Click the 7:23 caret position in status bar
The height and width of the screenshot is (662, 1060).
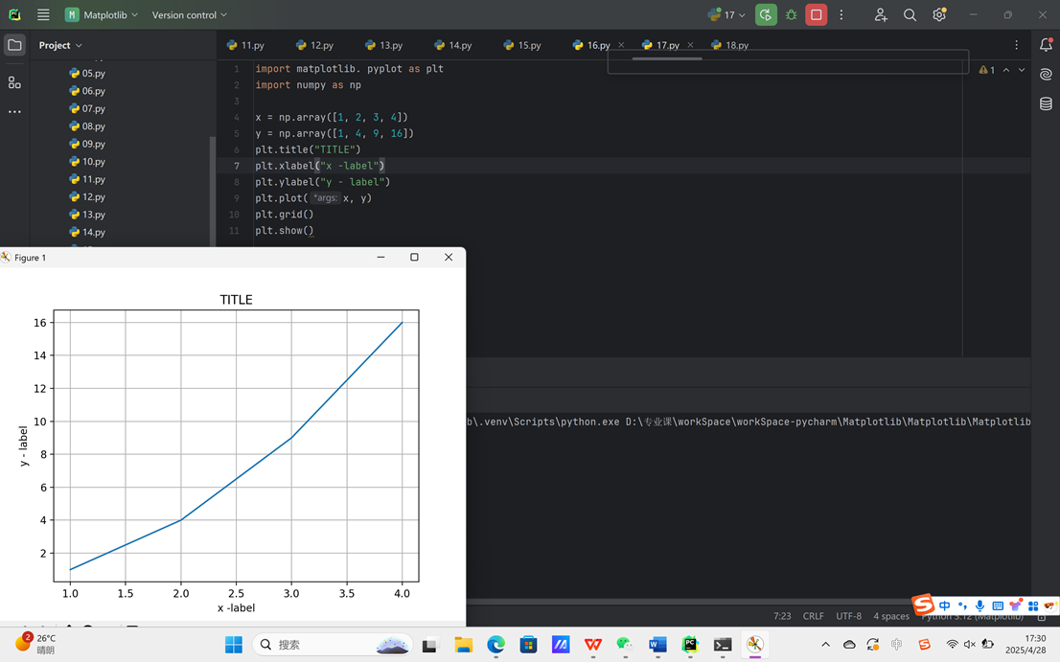pos(782,616)
